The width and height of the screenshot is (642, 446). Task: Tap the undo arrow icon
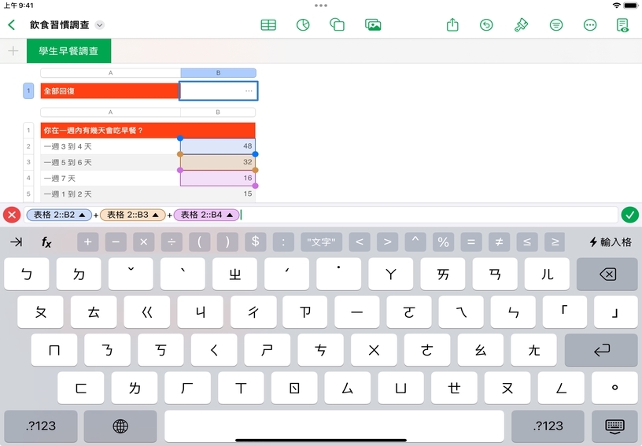486,25
